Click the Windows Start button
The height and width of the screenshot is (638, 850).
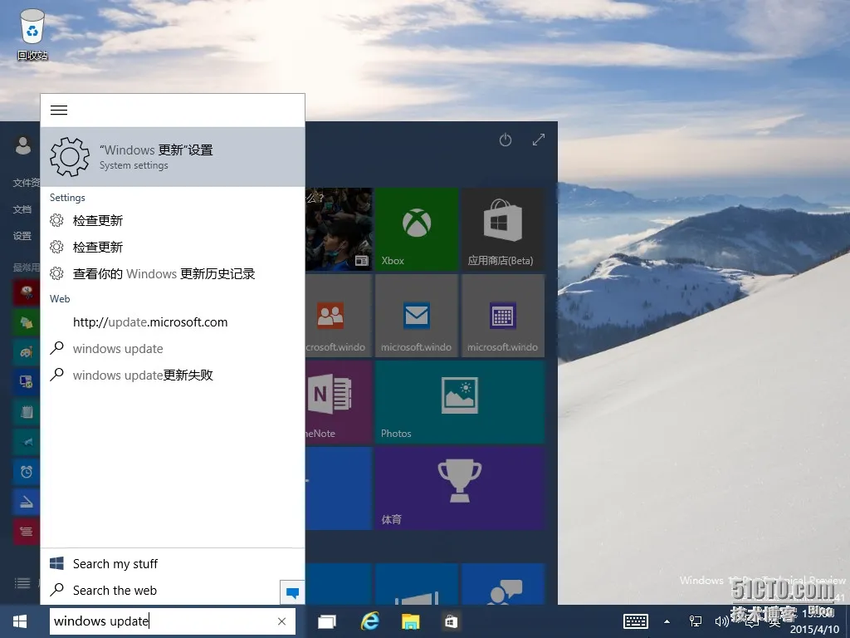(x=20, y=621)
